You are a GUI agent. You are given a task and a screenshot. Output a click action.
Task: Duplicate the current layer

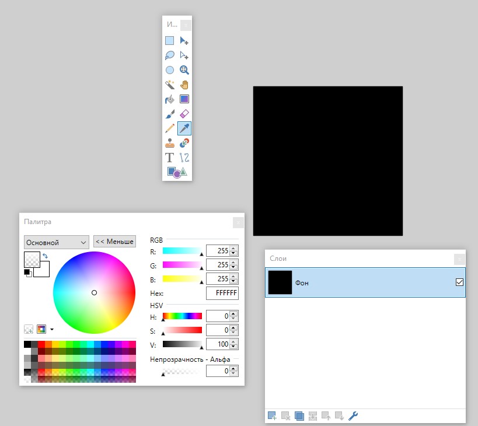tap(299, 415)
